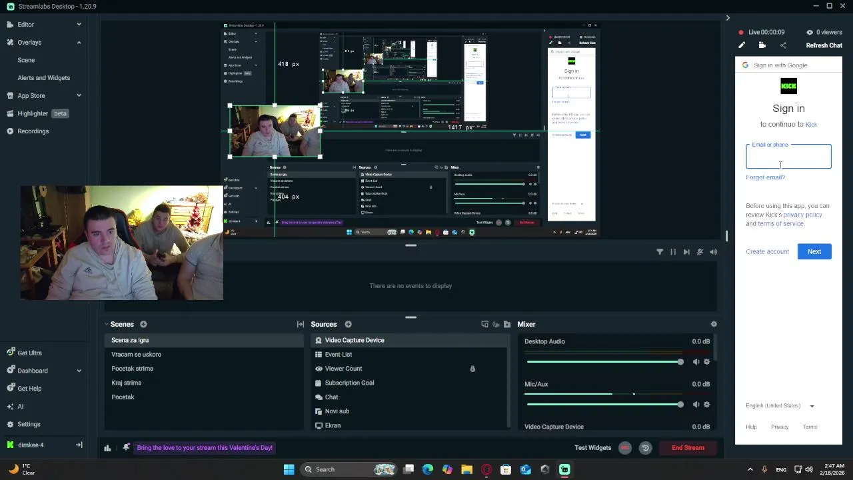Unlock the Viewer Count source
The image size is (853, 480).
click(x=472, y=369)
